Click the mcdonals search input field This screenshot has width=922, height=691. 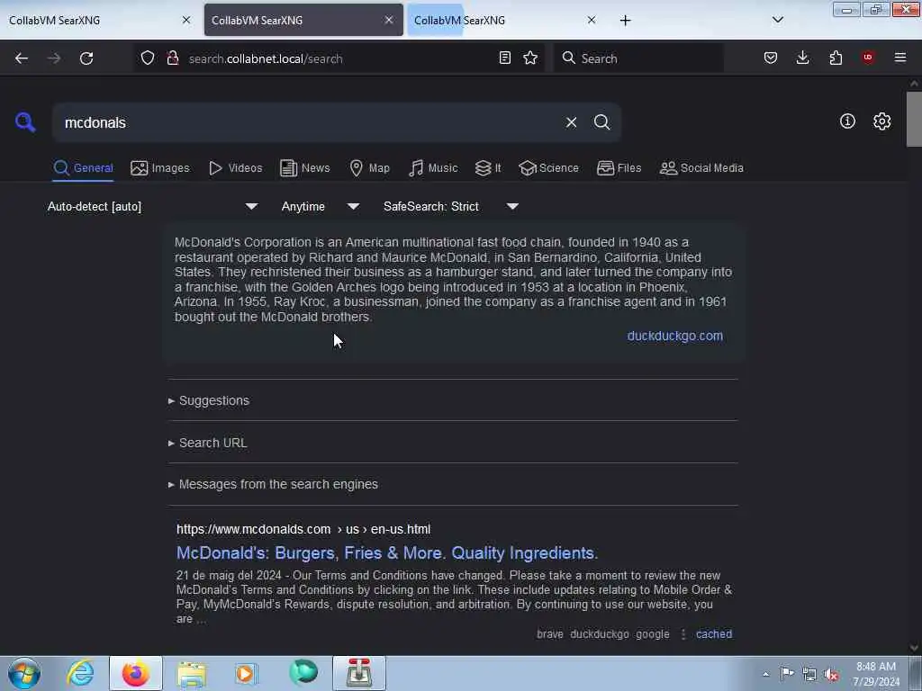tap(309, 122)
